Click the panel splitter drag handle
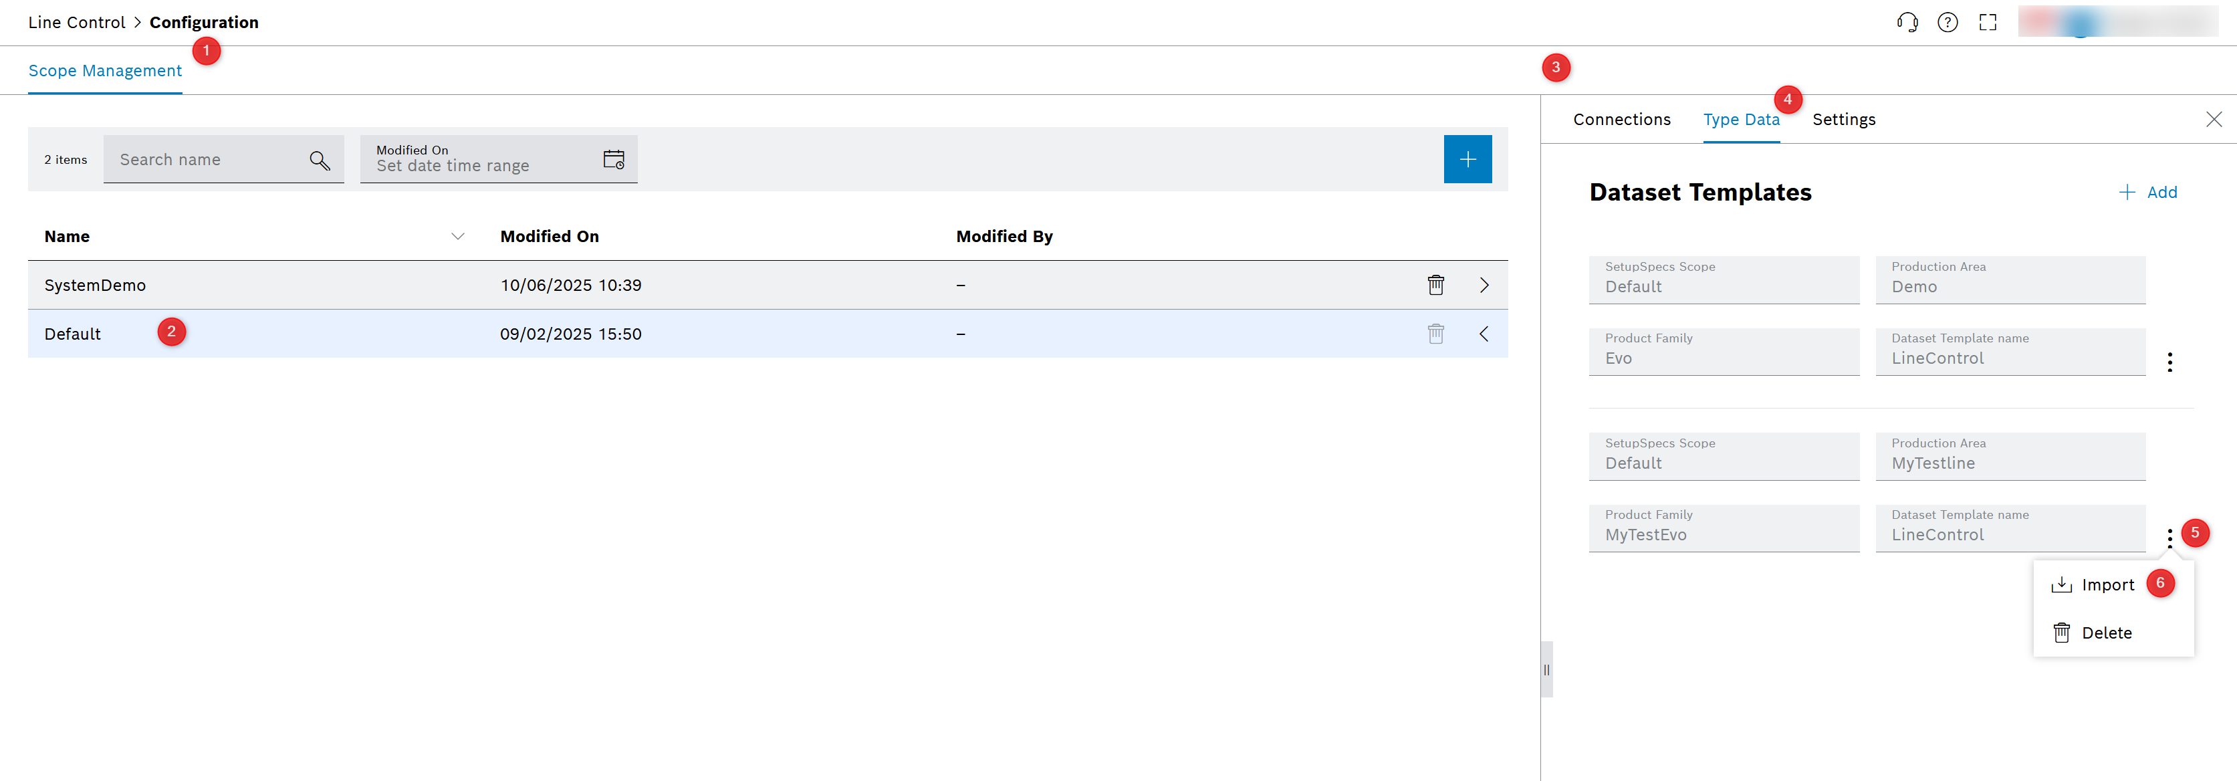This screenshot has height=781, width=2237. [1546, 670]
